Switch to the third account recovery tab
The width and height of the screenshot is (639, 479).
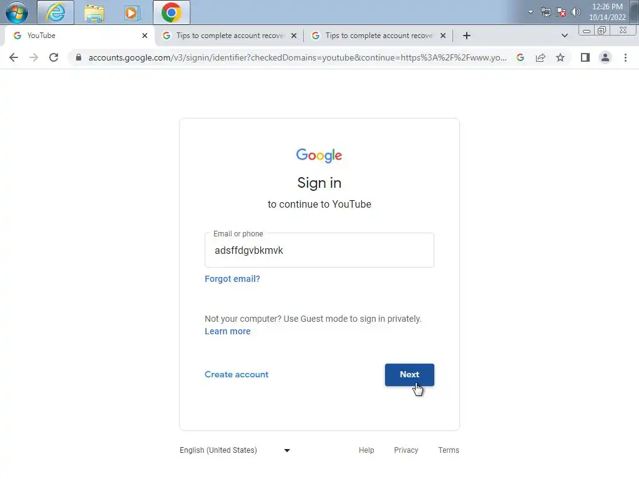click(379, 36)
